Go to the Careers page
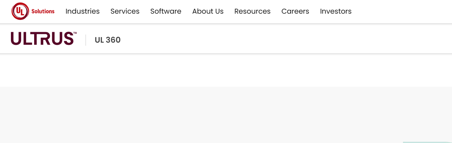Viewport: 452px width, 143px height. 295,11
